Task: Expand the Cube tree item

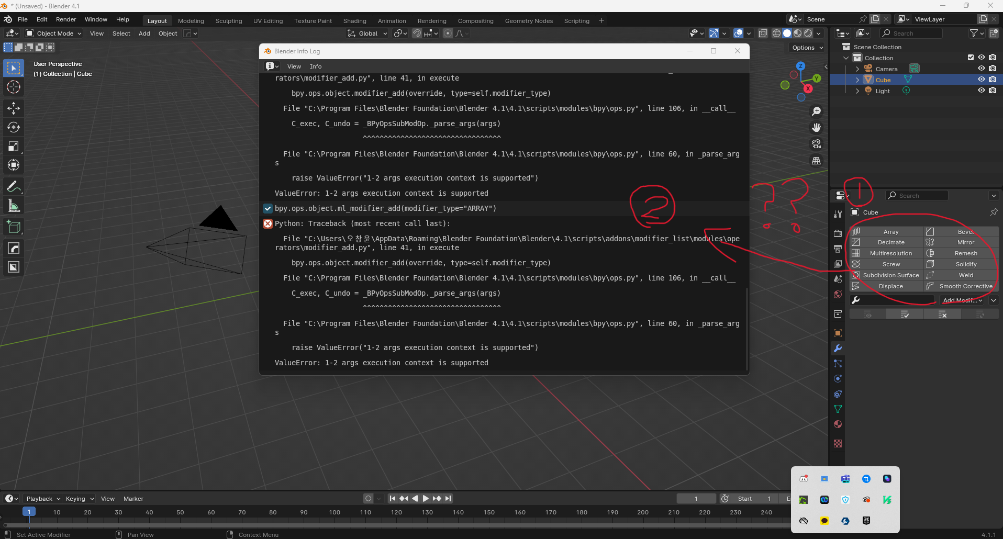Action: coord(857,80)
